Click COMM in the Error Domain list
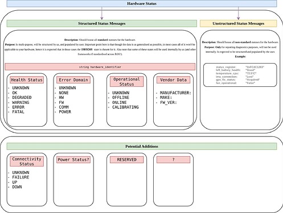283x213 pixels. coord(64,107)
